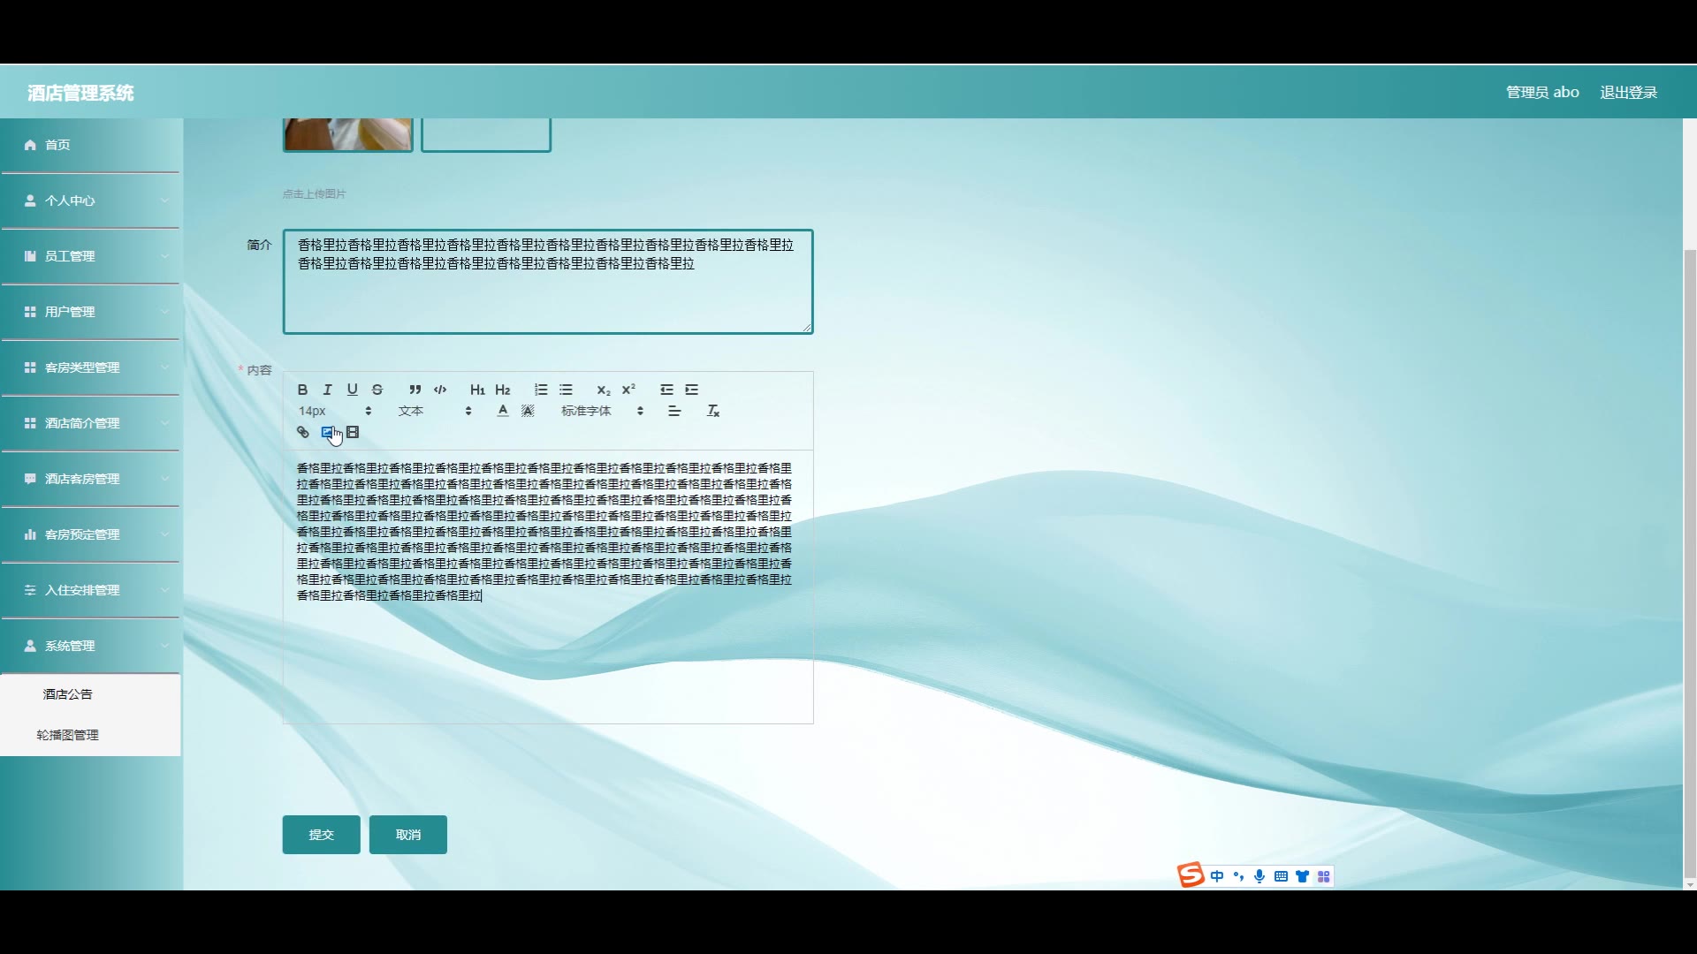Open 酒店公告 in the sidebar submenu
1697x954 pixels.
pyautogui.click(x=68, y=694)
